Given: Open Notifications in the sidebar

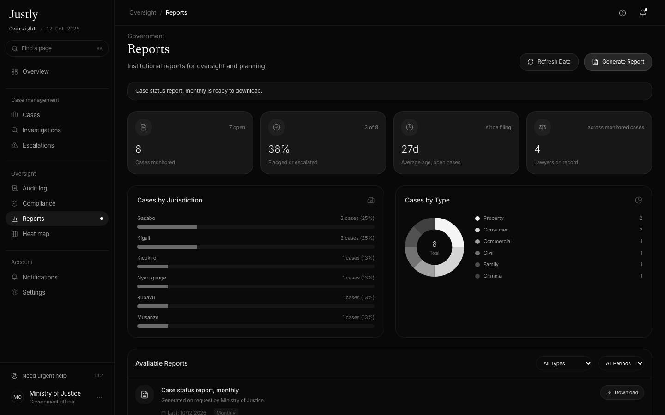Looking at the screenshot, I should coord(57,277).
